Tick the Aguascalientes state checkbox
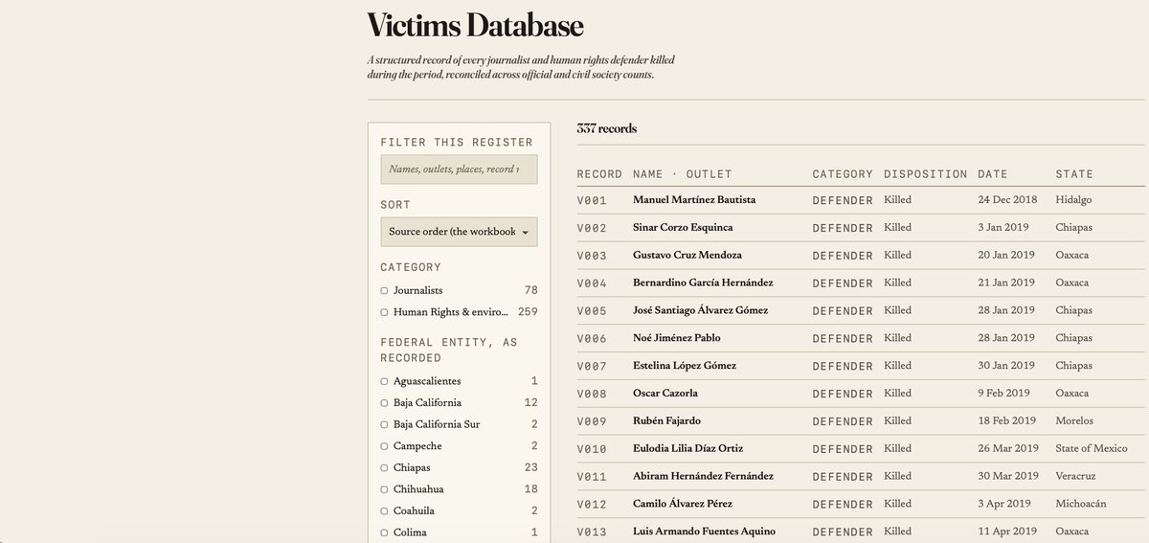The image size is (1149, 543). coord(384,381)
